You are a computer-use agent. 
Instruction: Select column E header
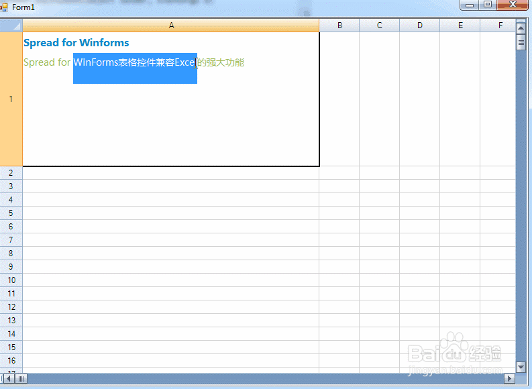(x=460, y=25)
